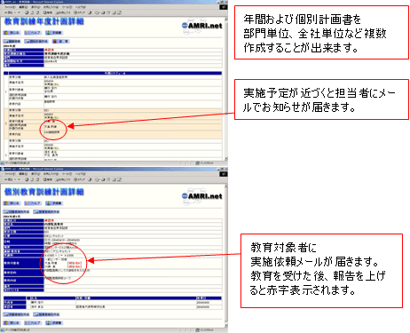Click the 戻る back button in the 教育訓練年度計画詳細 window
The height and width of the screenshot is (333, 410).
[8, 12]
